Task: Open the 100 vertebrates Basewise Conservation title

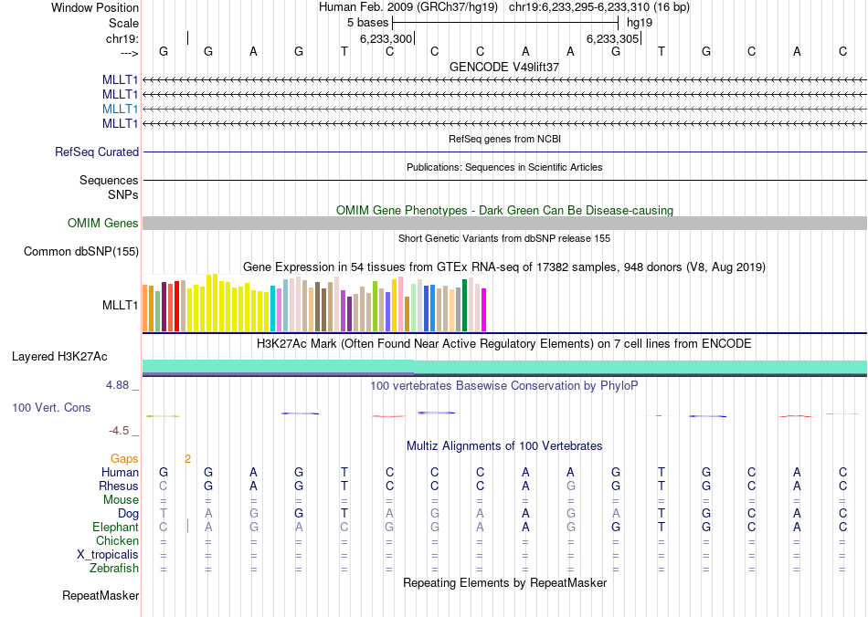Action: [504, 386]
